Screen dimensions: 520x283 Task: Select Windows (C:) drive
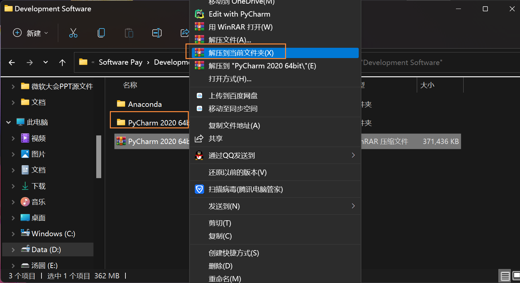pos(48,234)
